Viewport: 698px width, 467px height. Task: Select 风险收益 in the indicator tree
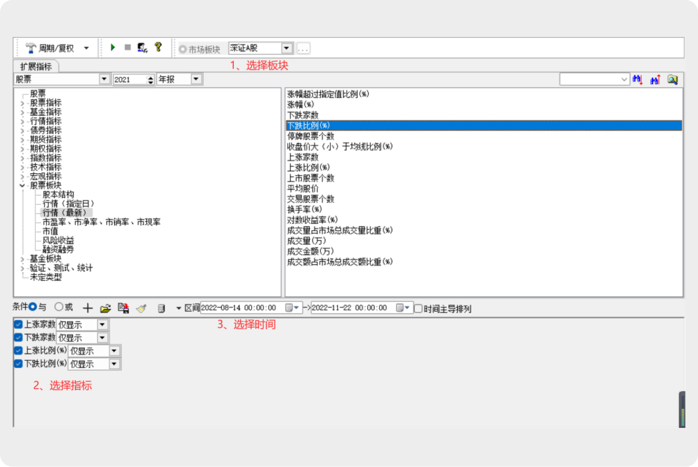pos(58,240)
